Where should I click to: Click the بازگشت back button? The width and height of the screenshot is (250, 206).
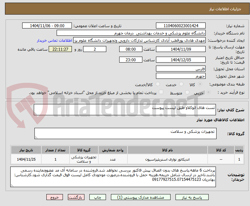point(76,197)
